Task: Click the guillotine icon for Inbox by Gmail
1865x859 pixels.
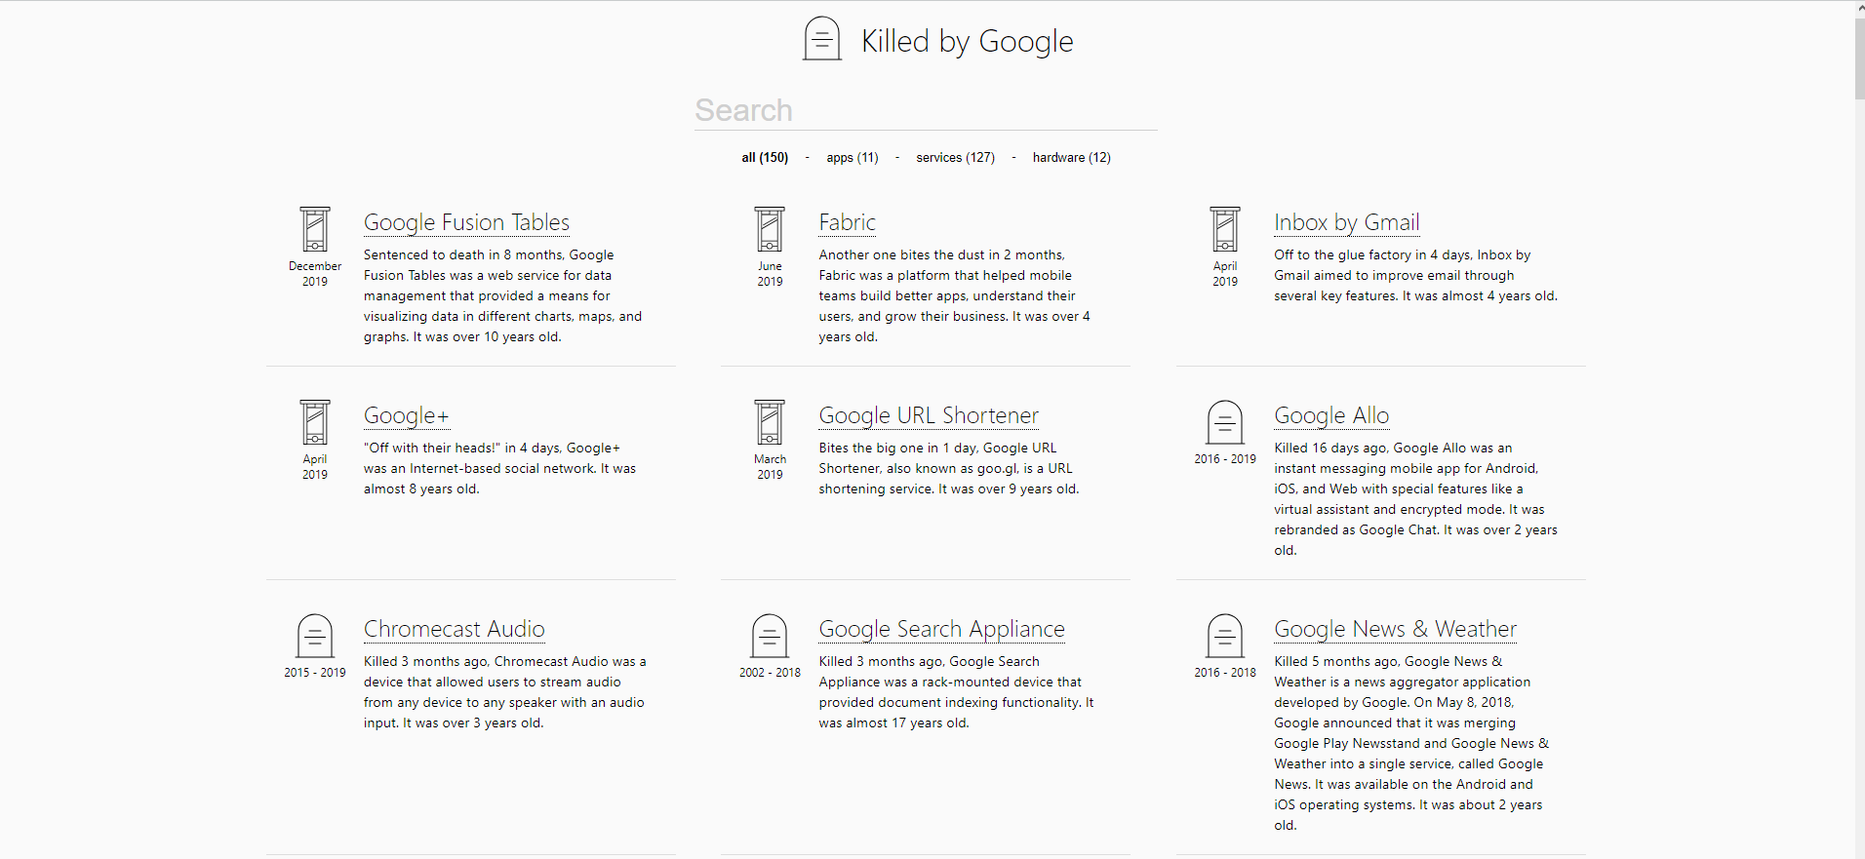Action: [1225, 229]
